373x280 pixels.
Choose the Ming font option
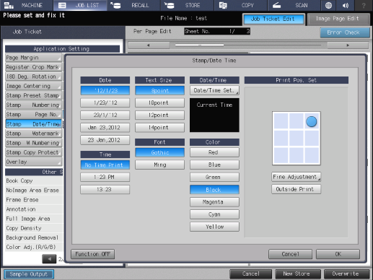point(159,165)
